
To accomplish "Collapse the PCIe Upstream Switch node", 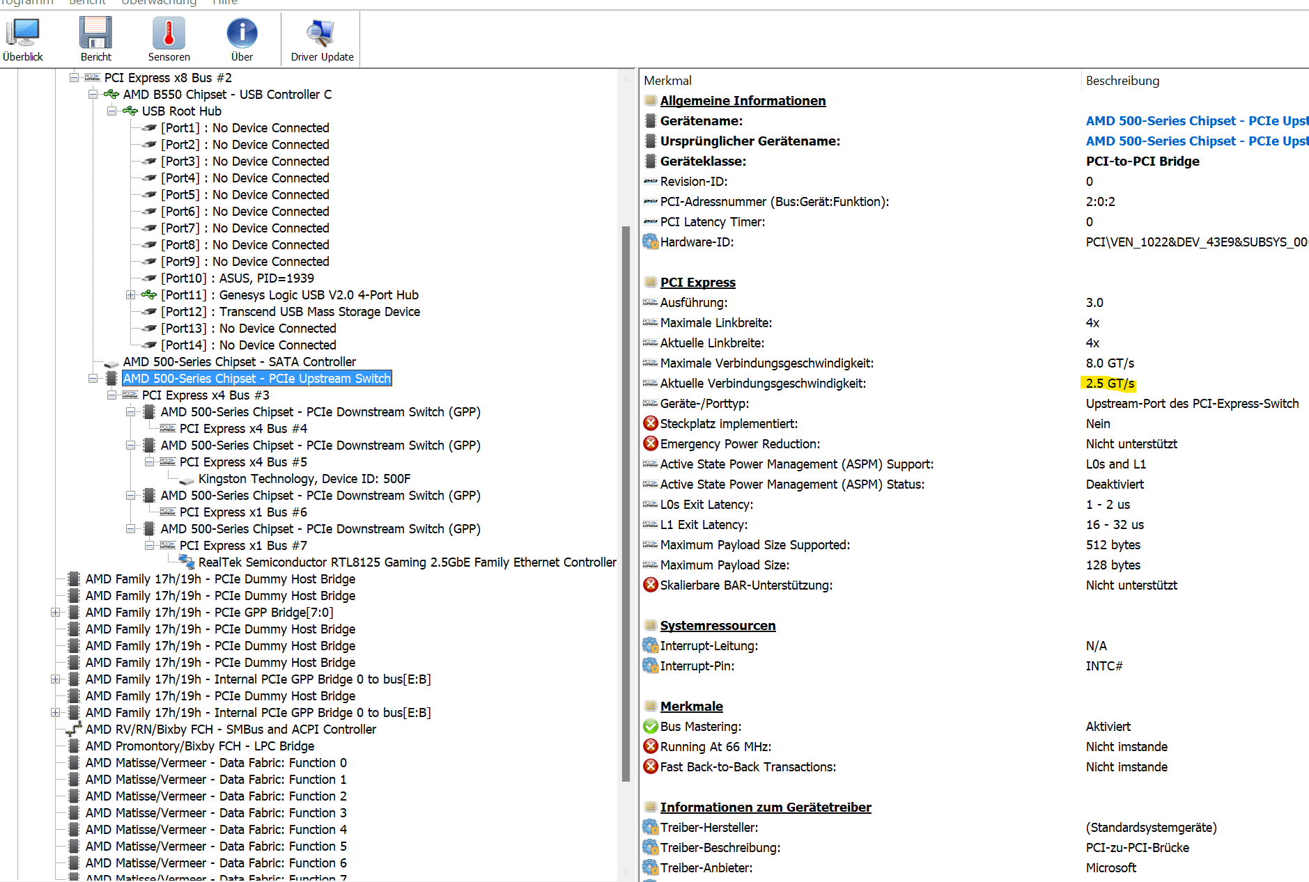I will (93, 378).
